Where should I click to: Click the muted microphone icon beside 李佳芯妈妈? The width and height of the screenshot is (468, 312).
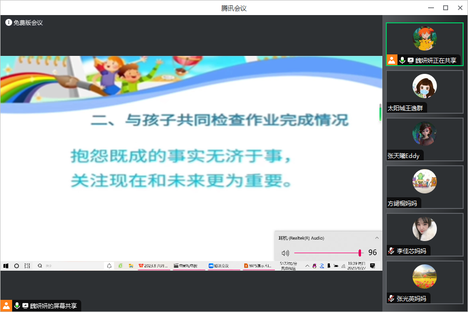pyautogui.click(x=391, y=251)
